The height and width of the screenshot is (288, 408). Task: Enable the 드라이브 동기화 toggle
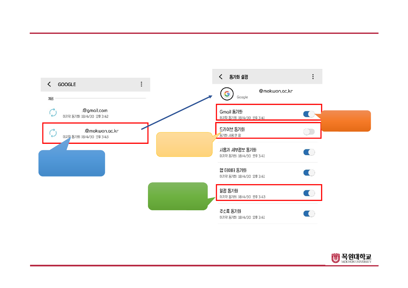click(309, 132)
